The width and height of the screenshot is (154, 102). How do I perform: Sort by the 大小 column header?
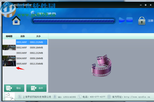coord(38,36)
